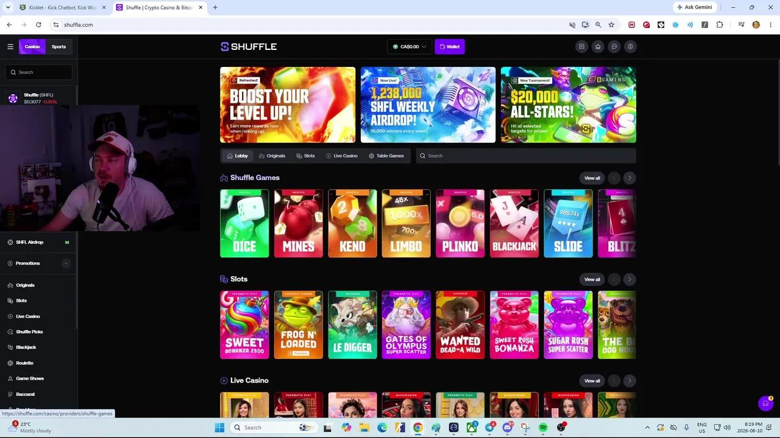Launch the Limbo game
The height and width of the screenshot is (438, 780).
pyautogui.click(x=406, y=223)
